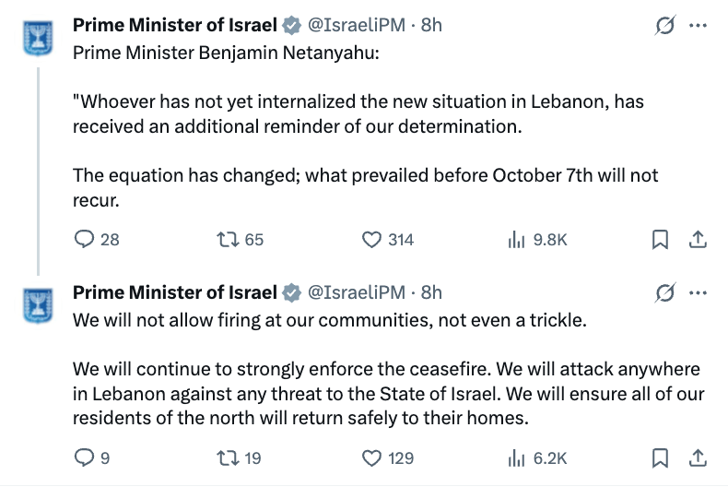This screenshot has height=487, width=728.
Task: Open the second tweet's profile avatar
Action: coord(38,305)
